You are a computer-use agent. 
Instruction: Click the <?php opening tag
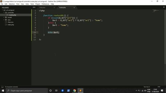[42, 11]
